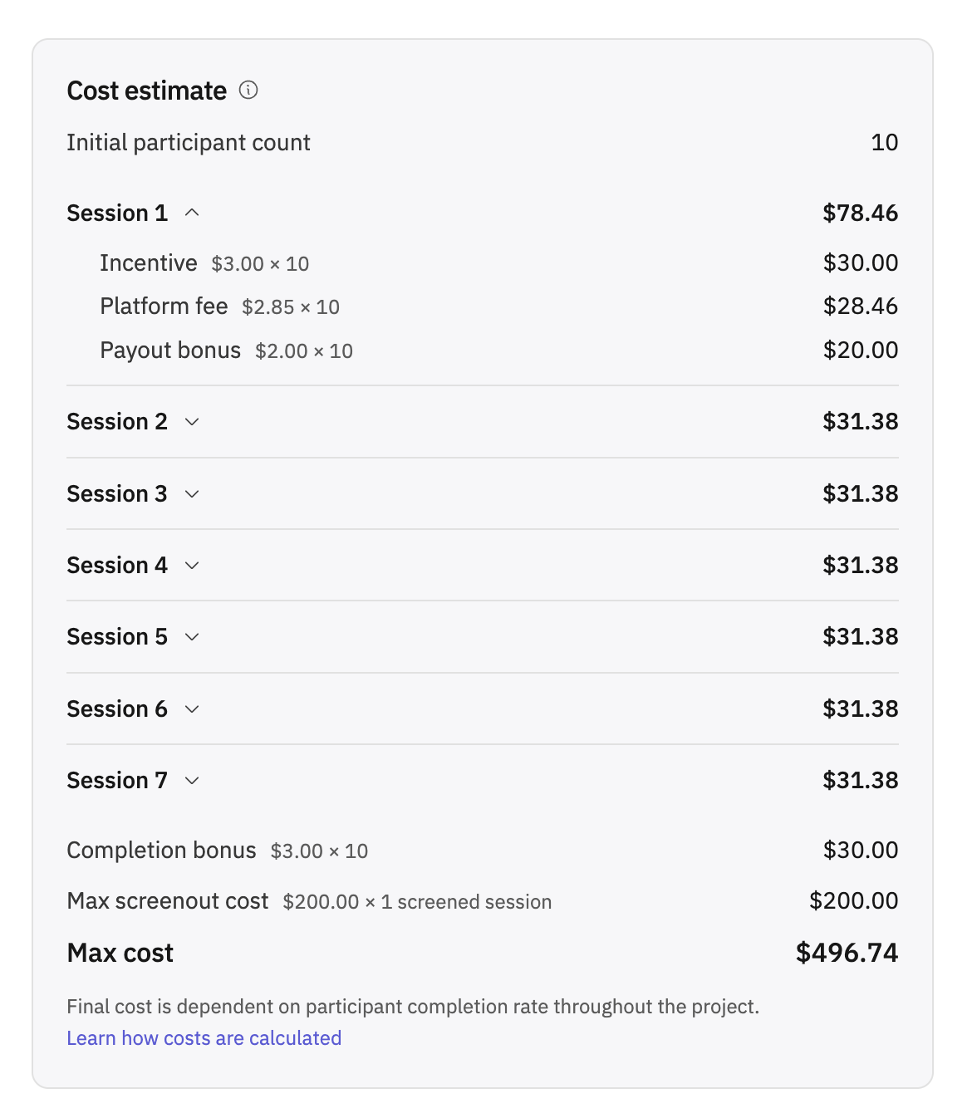Expand Session 3 with its chevron

point(192,494)
